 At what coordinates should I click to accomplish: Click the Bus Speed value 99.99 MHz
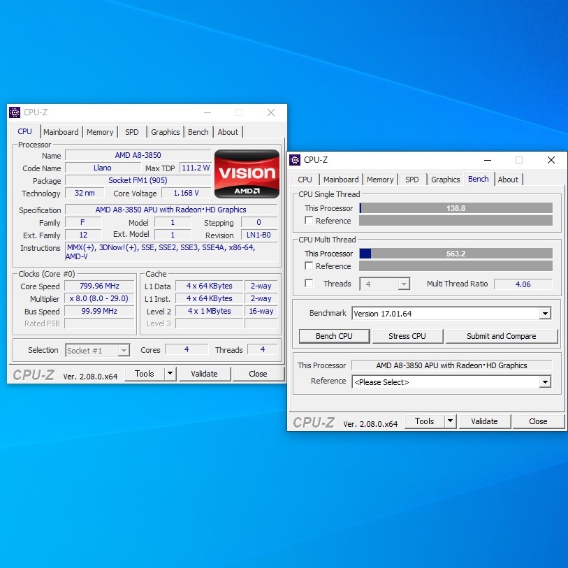click(99, 311)
